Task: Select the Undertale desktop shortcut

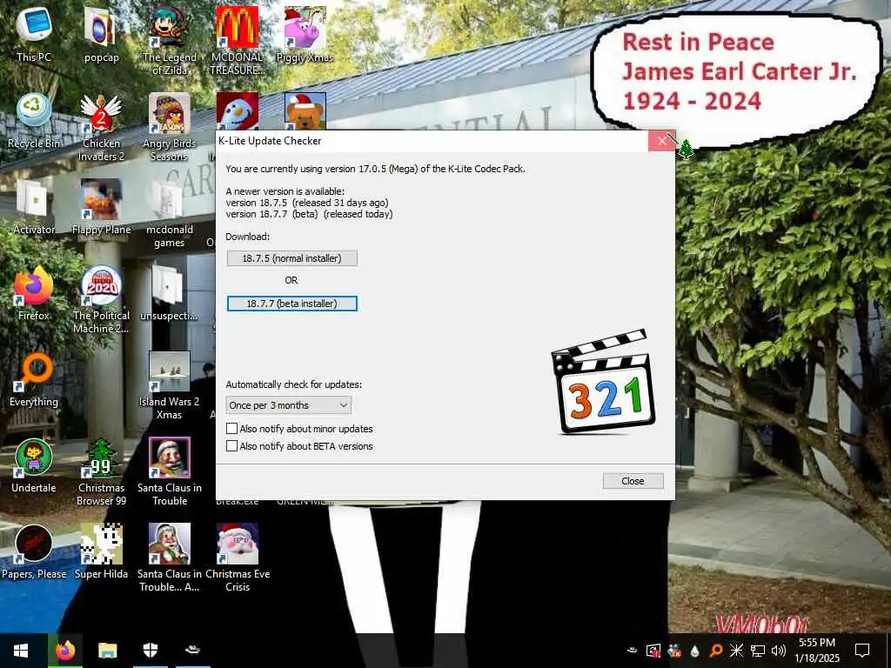Action: pyautogui.click(x=34, y=466)
